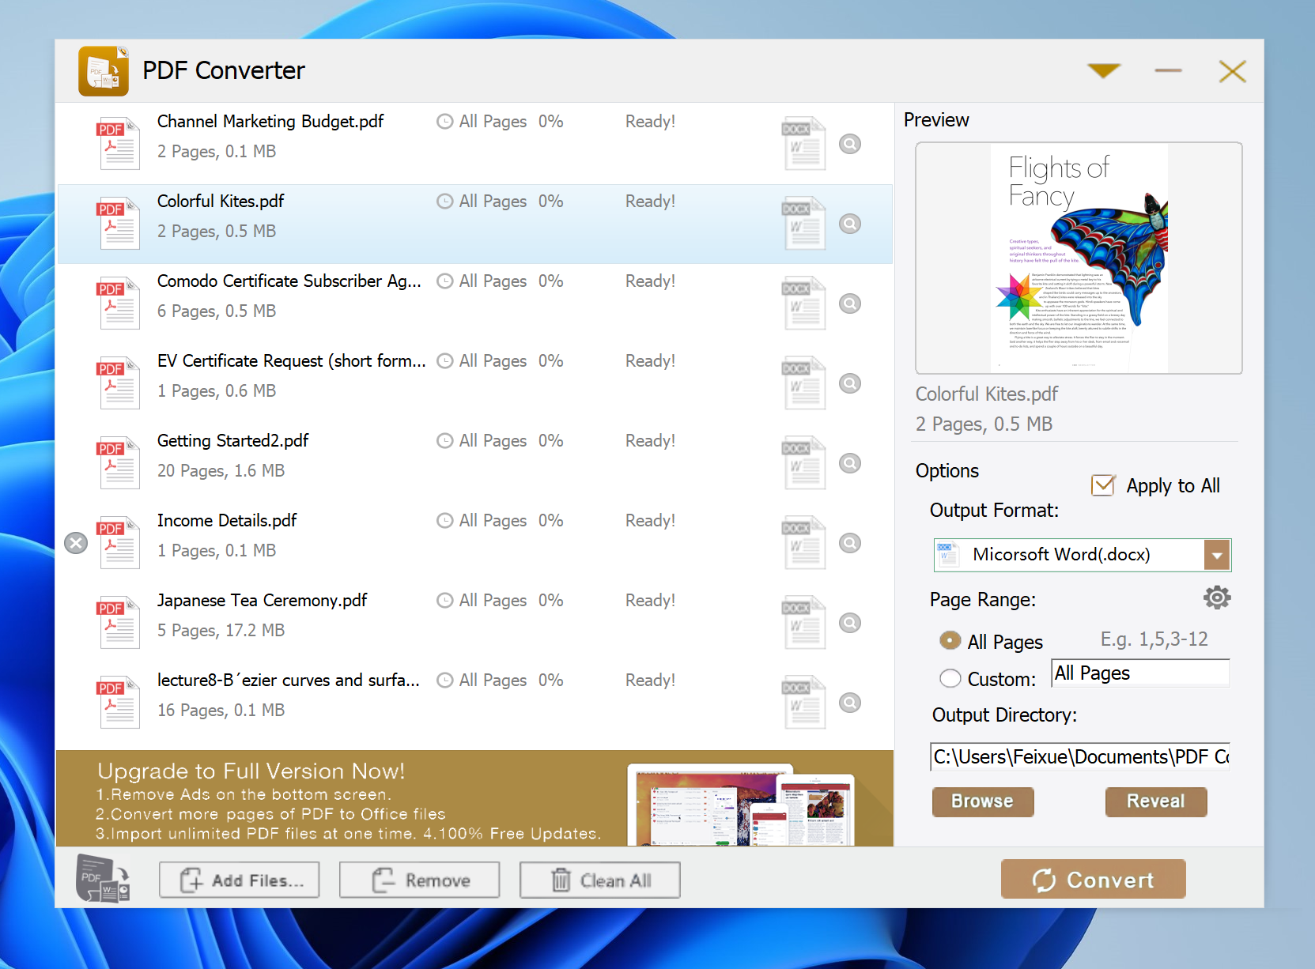Click DOCX output icon for EV Certificate Request

click(x=804, y=383)
